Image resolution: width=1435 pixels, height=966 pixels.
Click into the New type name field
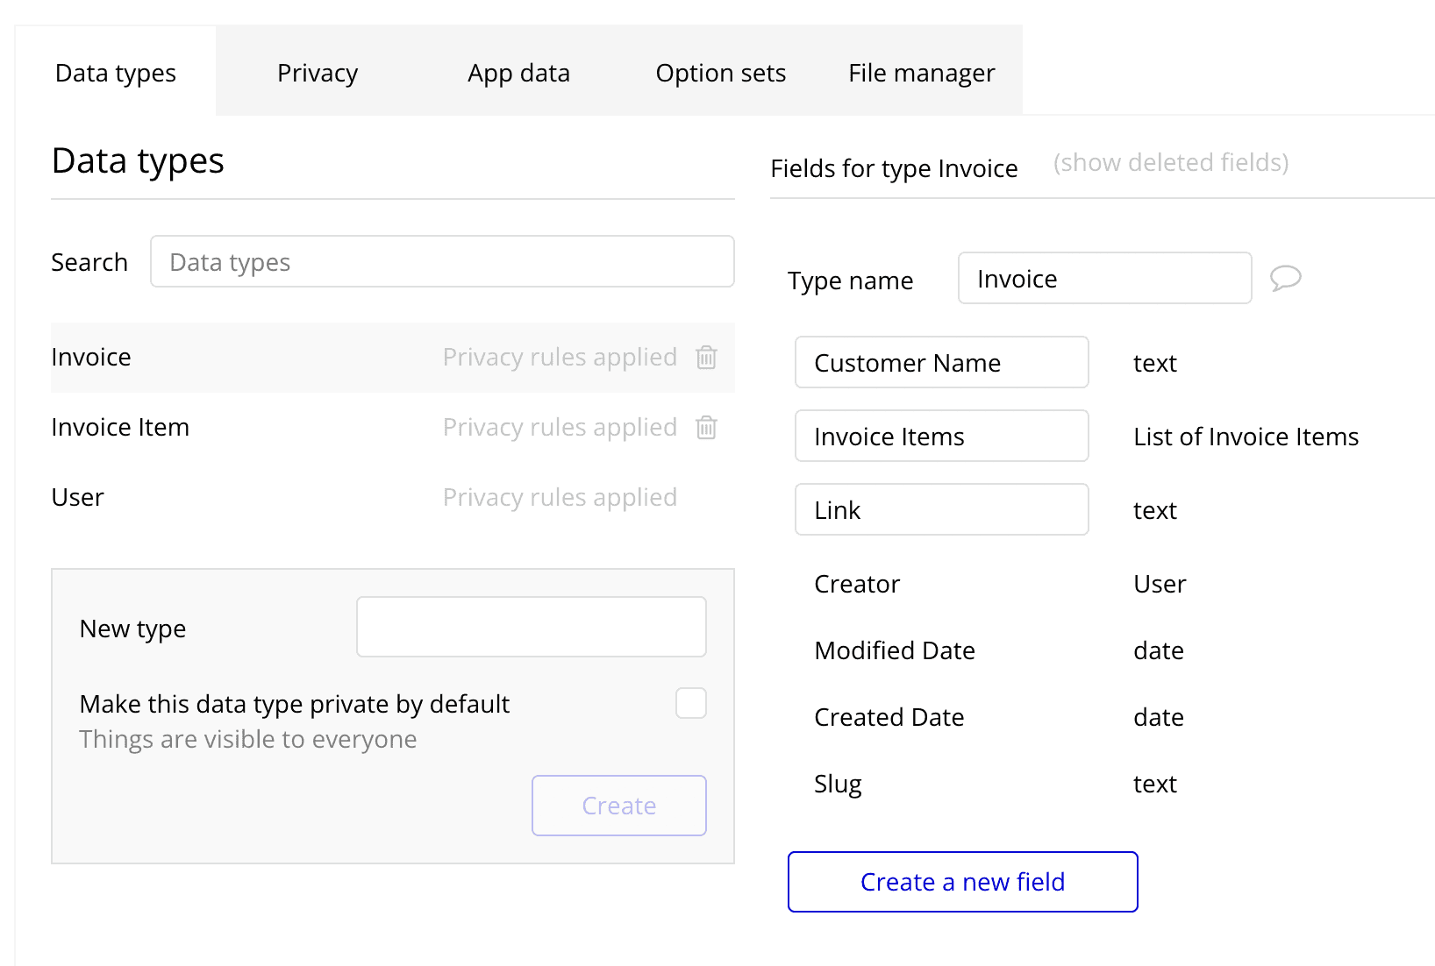[531, 627]
